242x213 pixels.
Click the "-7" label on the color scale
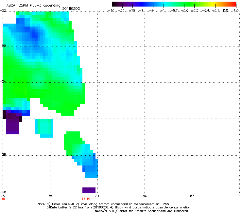(x=142, y=10)
